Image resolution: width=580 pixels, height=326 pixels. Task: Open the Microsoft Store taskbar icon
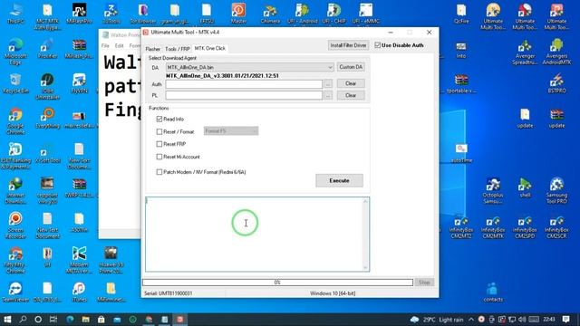pos(101,320)
